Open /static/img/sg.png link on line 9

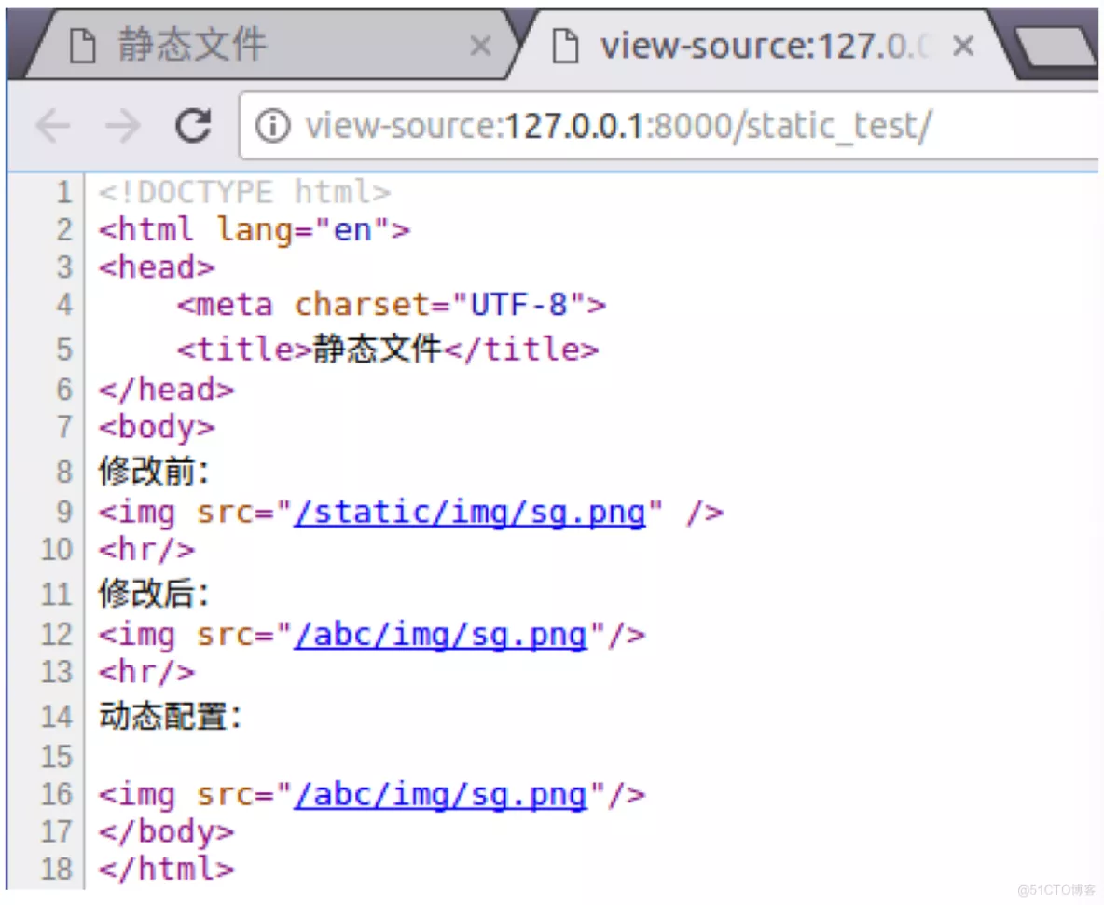(470, 513)
